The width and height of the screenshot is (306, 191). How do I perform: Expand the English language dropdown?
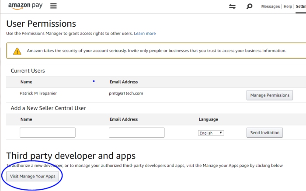[x=211, y=133]
